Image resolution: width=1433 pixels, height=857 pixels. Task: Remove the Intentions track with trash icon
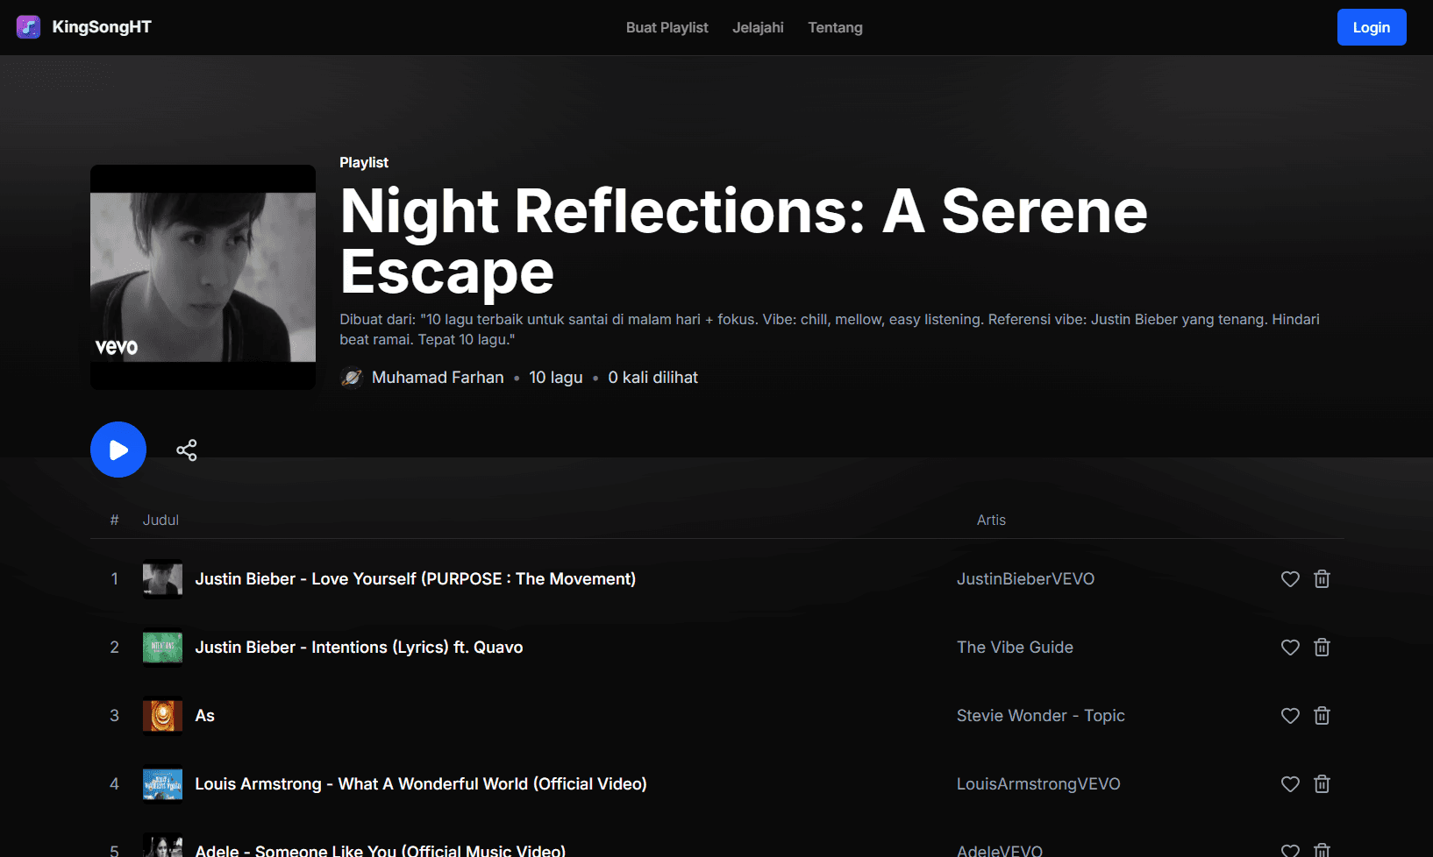(x=1322, y=648)
